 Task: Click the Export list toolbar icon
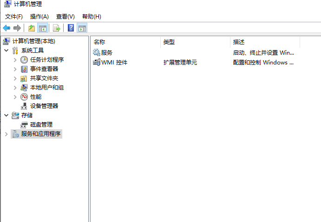57,28
